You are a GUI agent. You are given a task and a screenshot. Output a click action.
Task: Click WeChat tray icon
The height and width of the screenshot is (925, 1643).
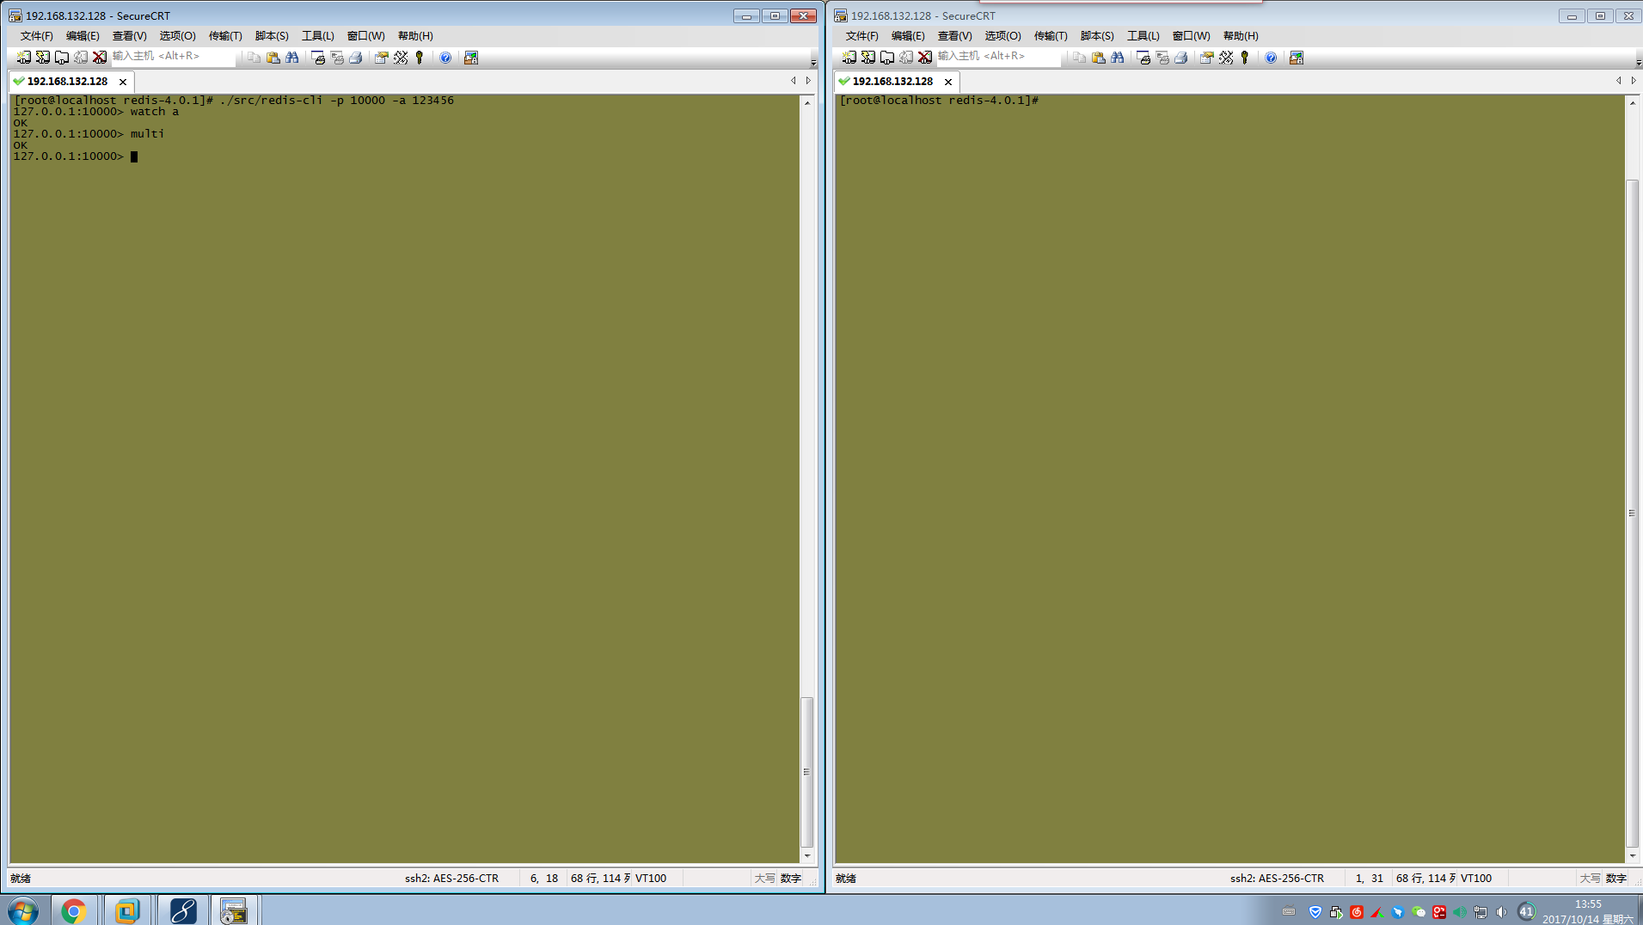[x=1419, y=912]
